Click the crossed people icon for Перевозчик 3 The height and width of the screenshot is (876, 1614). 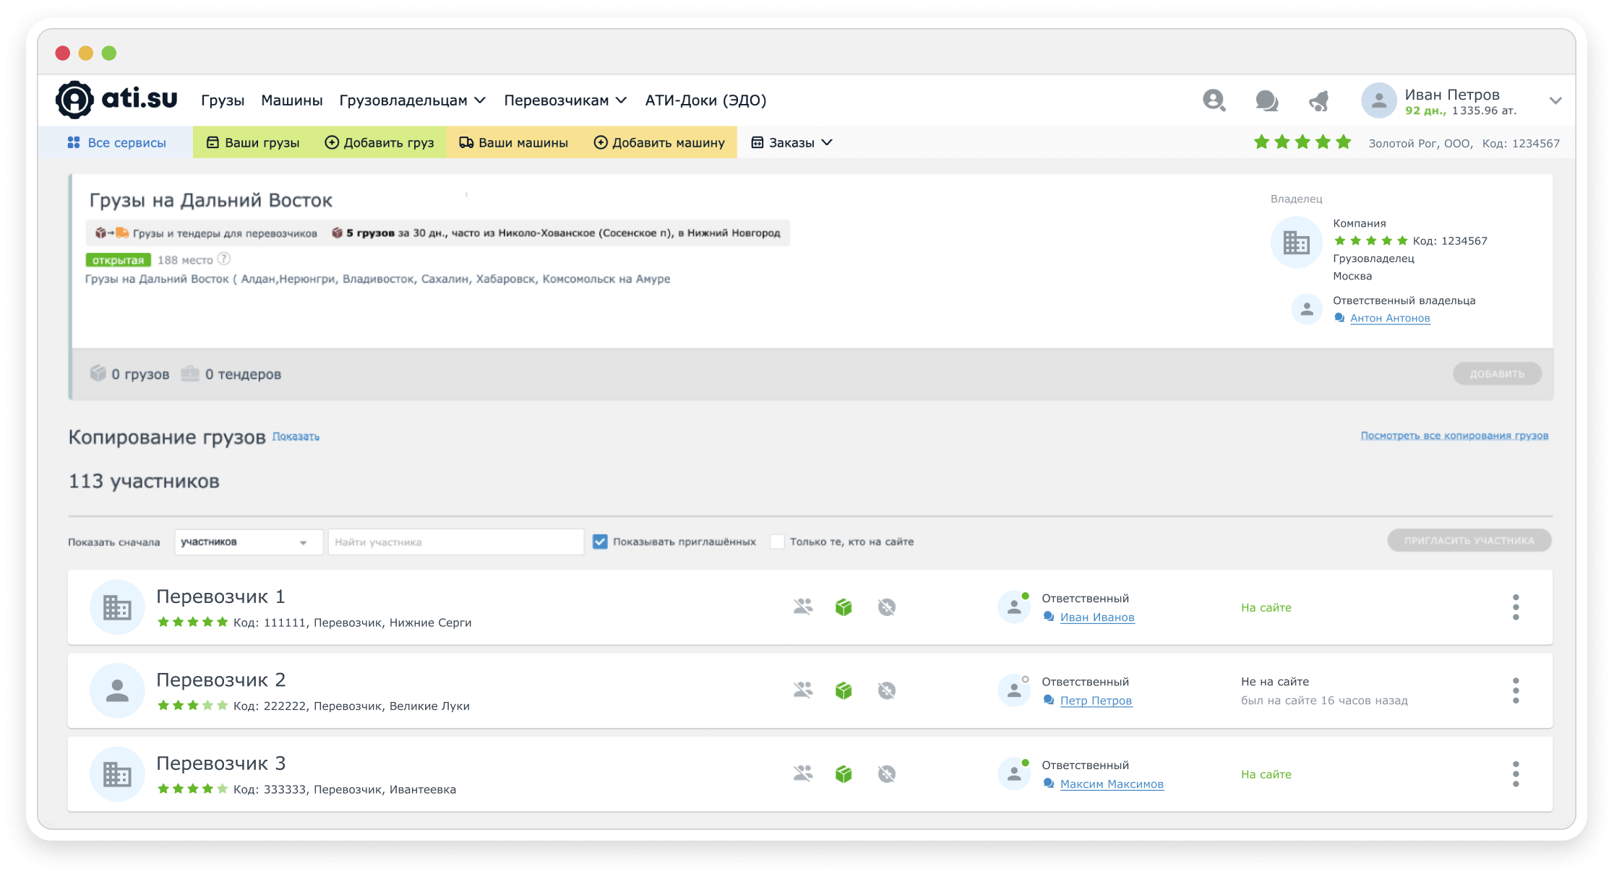(803, 773)
